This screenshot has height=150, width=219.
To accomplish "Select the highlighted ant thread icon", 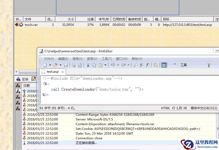I will click(x=18, y=91).
